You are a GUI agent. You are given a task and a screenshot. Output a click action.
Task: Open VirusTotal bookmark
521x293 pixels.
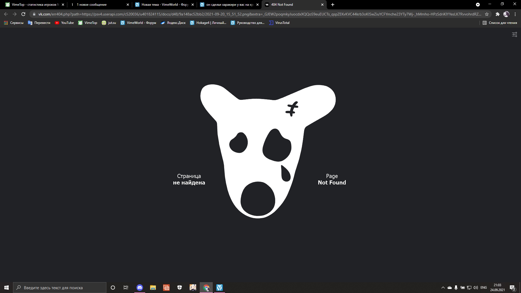coord(279,23)
